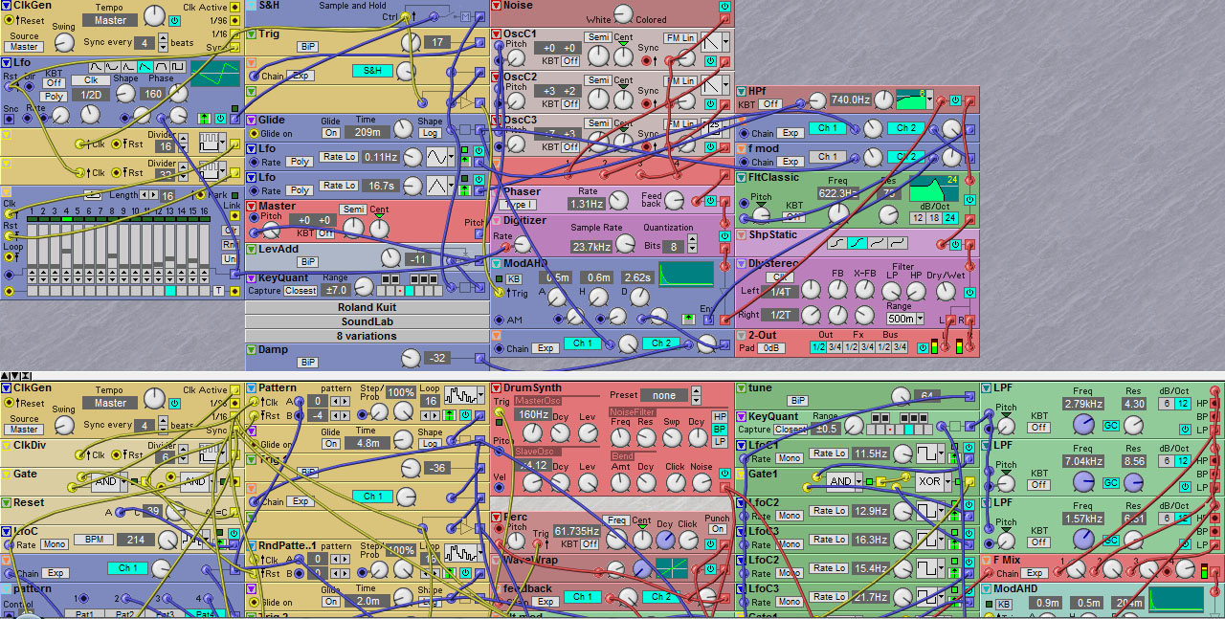This screenshot has height=619, width=1225.
Task: Select Out 1/2 on 2-Out module
Action: coord(819,347)
